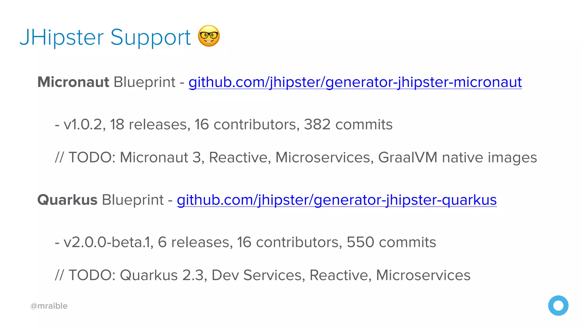
Task: Click the nerd face emoji in the title
Action: (x=209, y=36)
